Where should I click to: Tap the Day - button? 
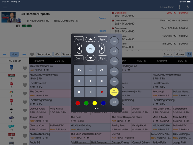(79, 58)
